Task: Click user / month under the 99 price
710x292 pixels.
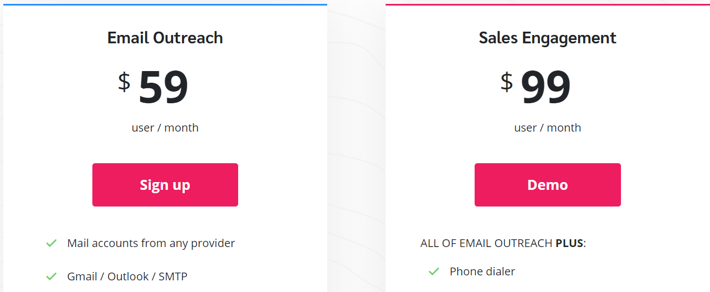Action: pyautogui.click(x=548, y=128)
